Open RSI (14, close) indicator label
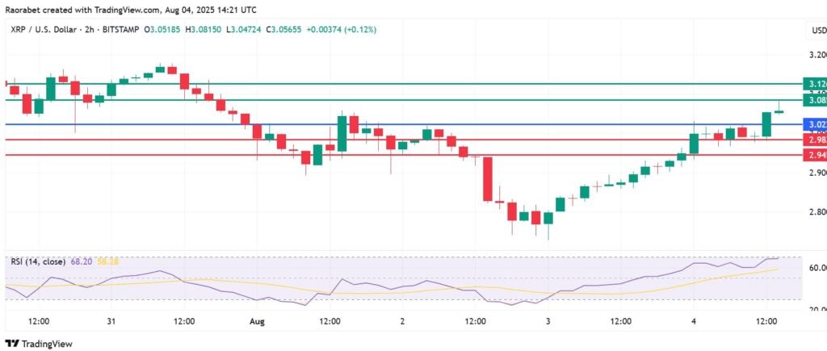The image size is (827, 351). point(38,261)
